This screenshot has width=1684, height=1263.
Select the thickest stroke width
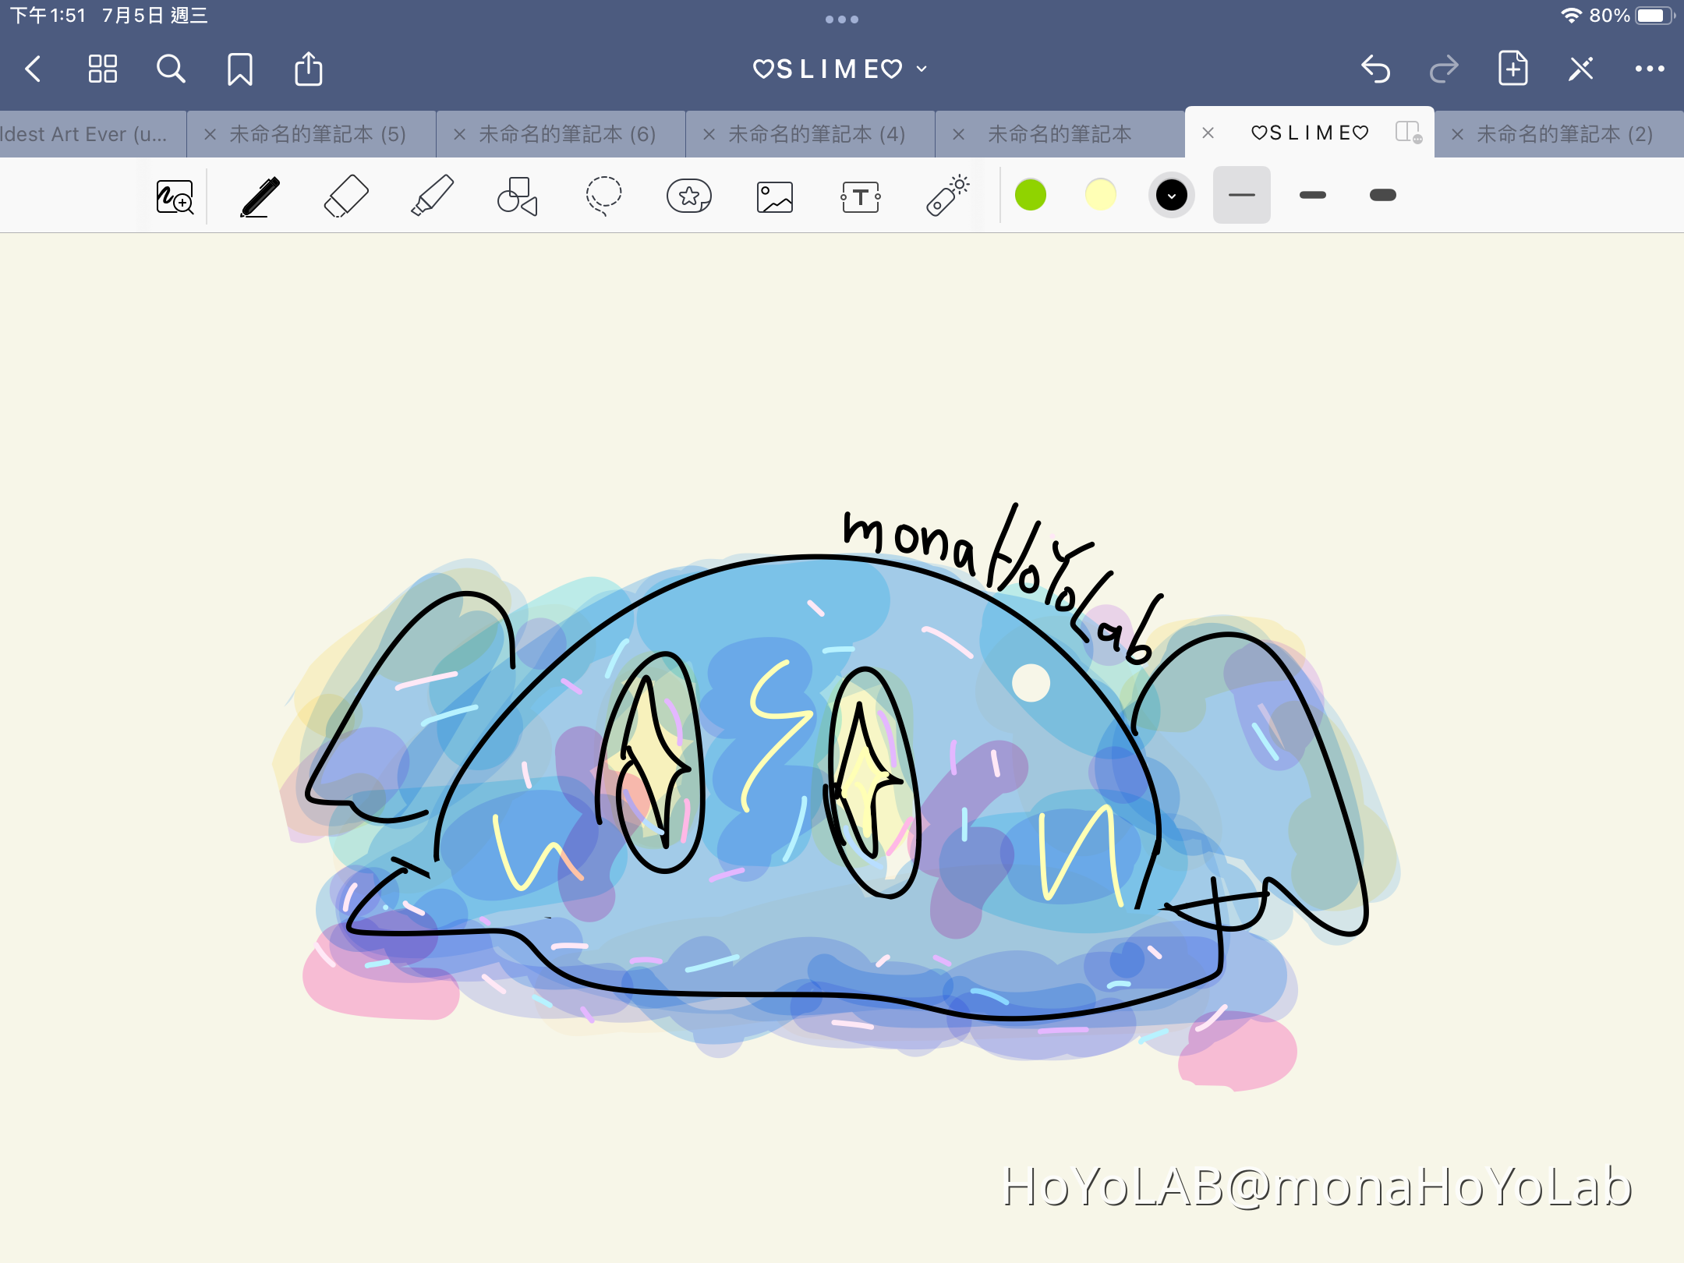point(1382,195)
